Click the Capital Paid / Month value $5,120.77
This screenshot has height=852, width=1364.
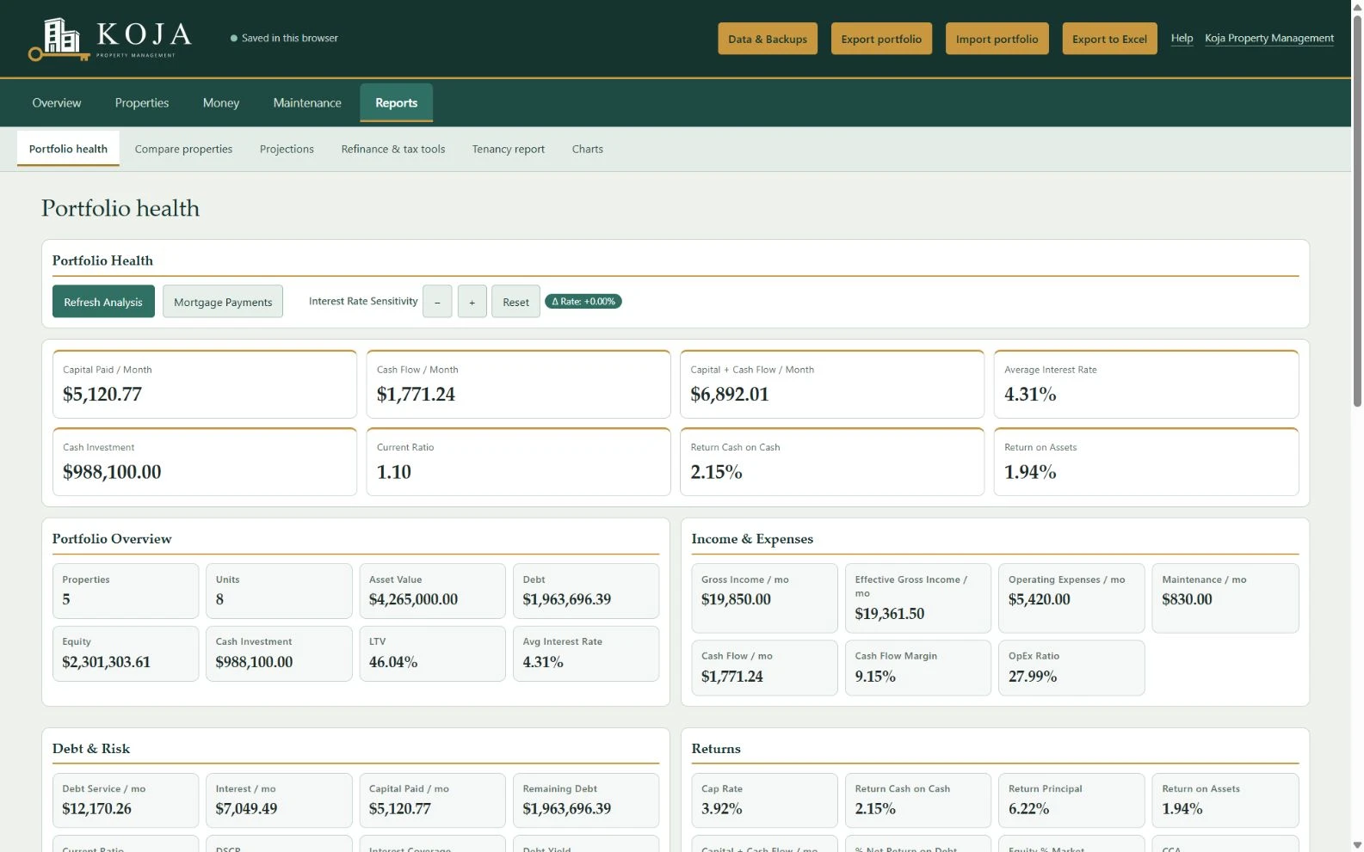pos(102,395)
